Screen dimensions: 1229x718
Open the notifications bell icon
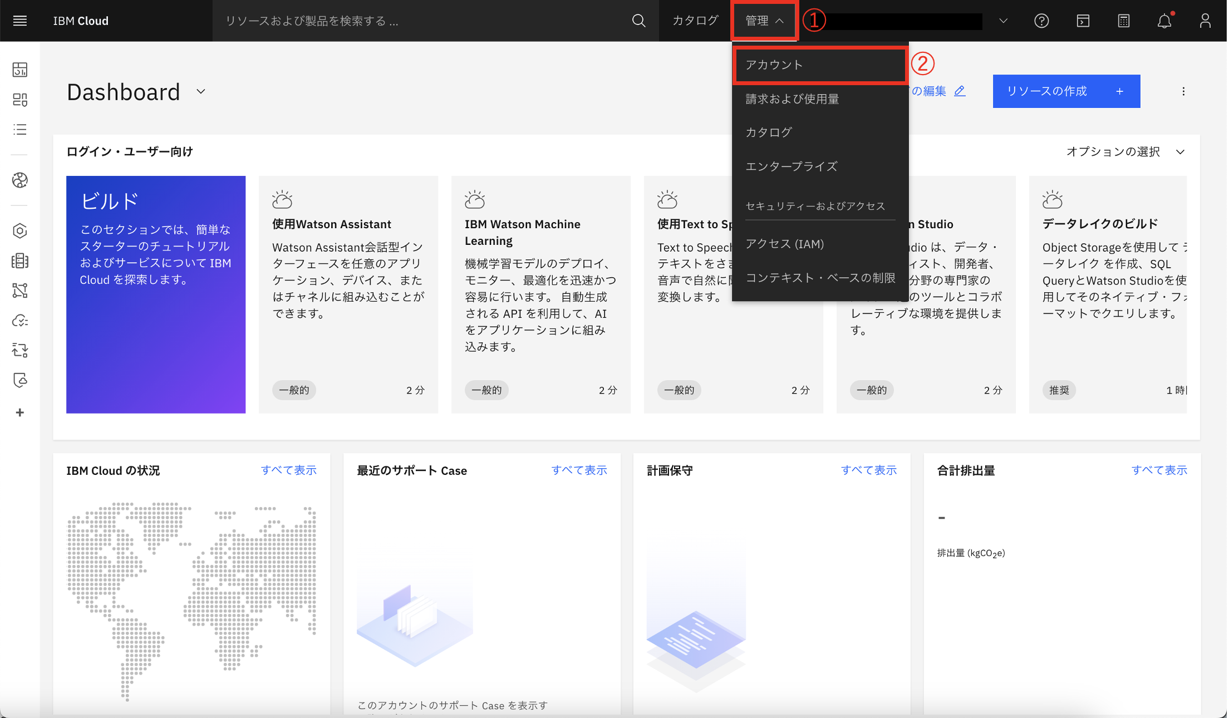[x=1164, y=21]
